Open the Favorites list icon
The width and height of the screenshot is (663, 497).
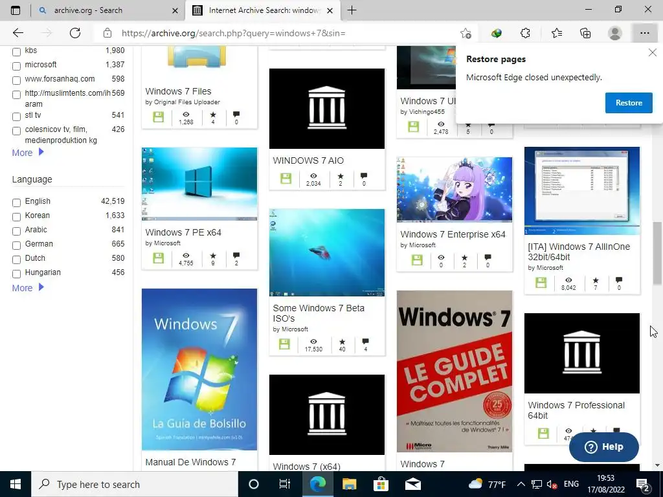coord(556,33)
